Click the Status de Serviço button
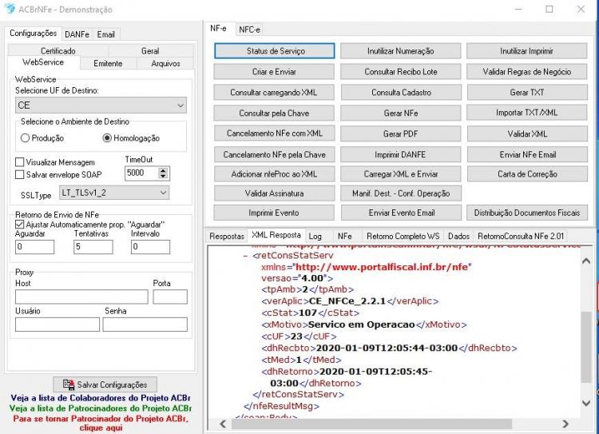599x434 pixels. 275,51
